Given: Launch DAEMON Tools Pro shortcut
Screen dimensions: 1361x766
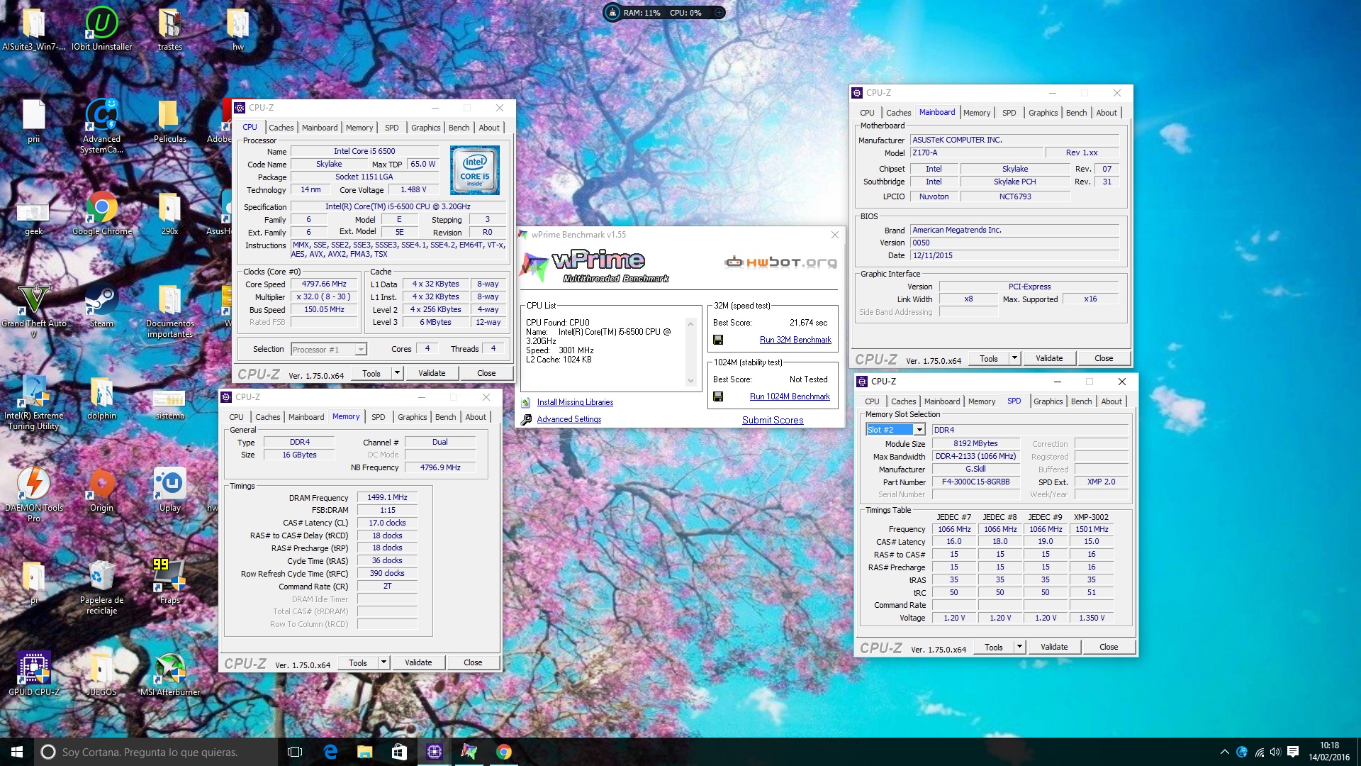Looking at the screenshot, I should click(33, 494).
